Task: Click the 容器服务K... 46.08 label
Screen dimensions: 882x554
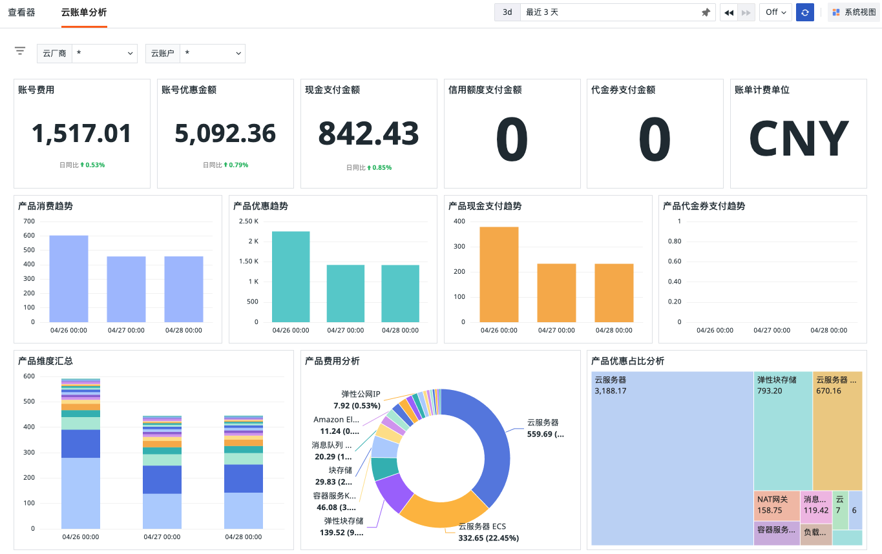Action: (335, 502)
